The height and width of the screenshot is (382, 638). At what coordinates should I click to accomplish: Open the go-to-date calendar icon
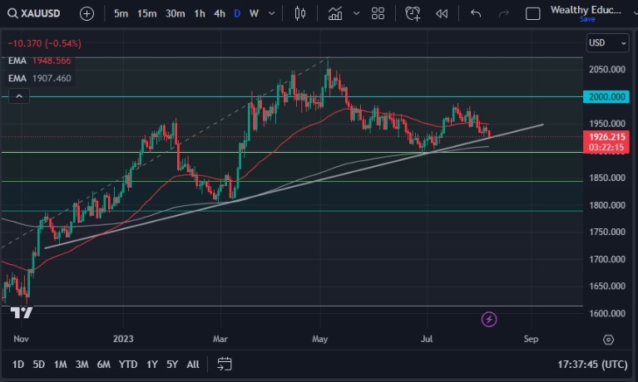[224, 364]
